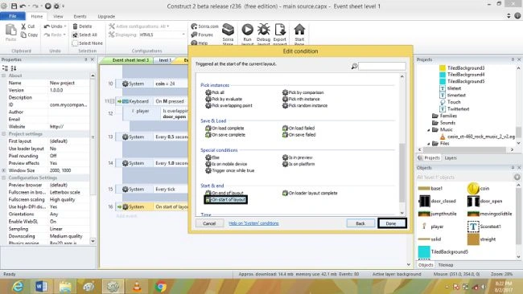
Task: Select the Pick all condition
Action: pyautogui.click(x=215, y=92)
